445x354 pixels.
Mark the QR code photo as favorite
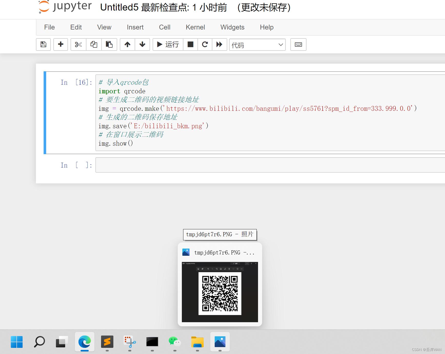[x=233, y=269]
